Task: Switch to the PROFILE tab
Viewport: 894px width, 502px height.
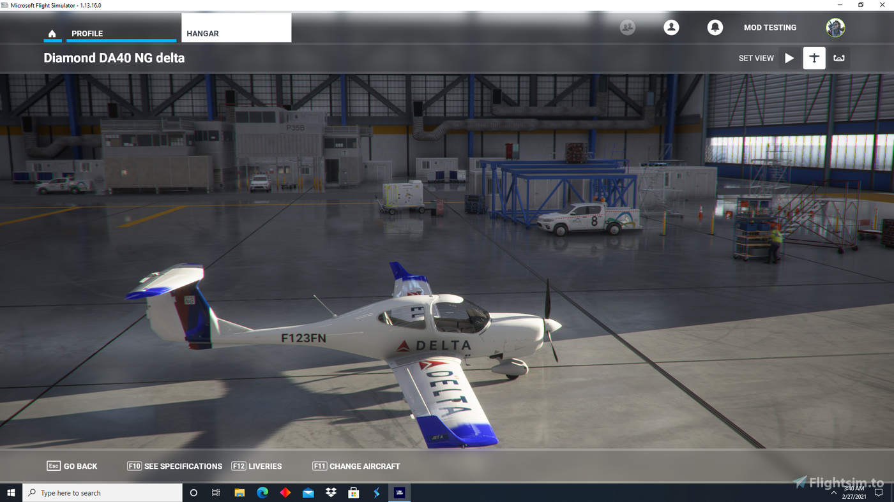Action: click(89, 33)
